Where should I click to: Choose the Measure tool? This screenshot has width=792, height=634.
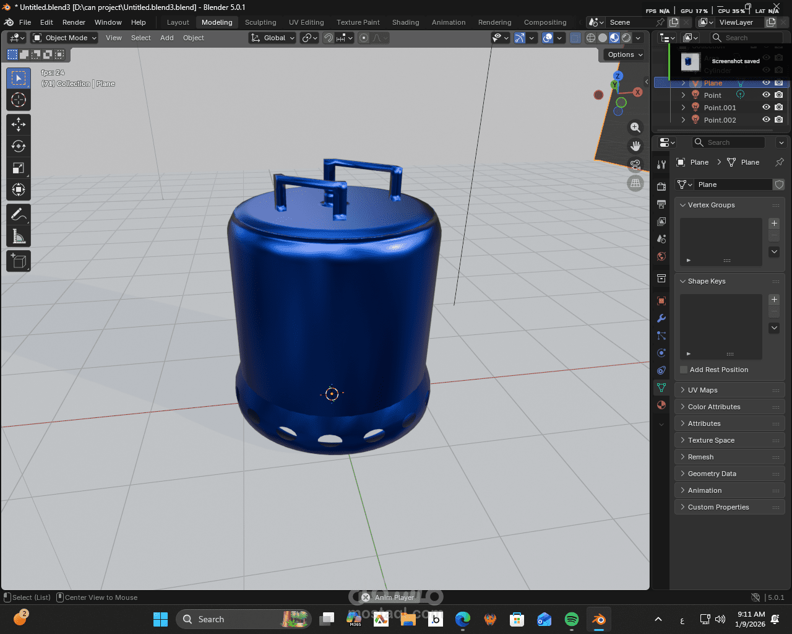pos(19,237)
